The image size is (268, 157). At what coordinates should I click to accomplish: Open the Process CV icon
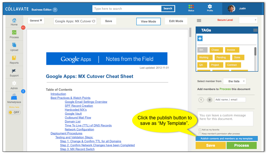(14, 32)
